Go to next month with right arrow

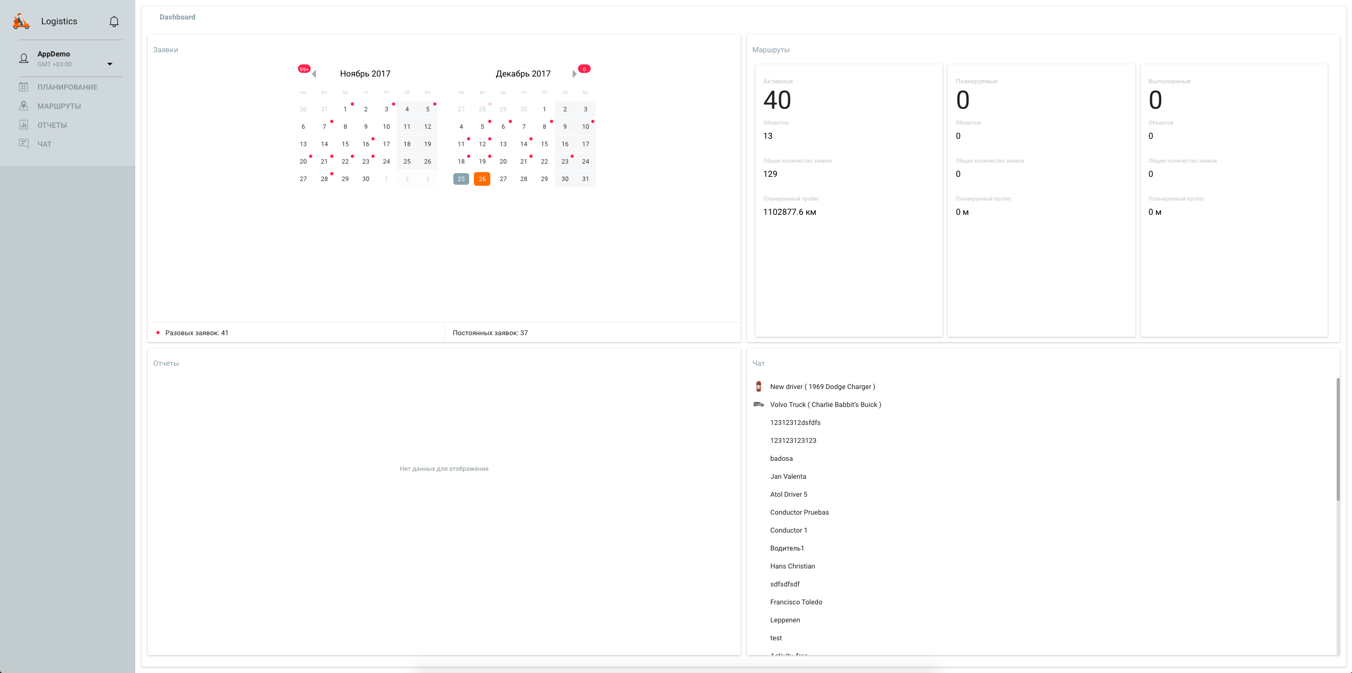point(574,74)
